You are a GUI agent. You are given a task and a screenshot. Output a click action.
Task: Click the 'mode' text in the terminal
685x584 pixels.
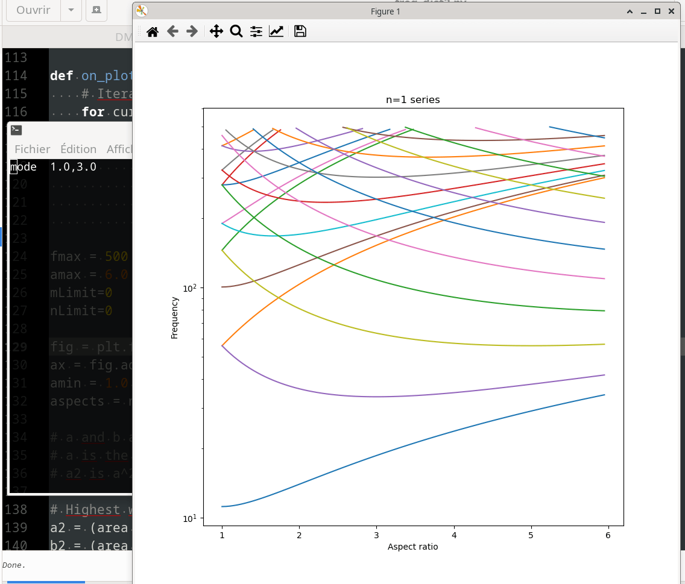(x=24, y=167)
